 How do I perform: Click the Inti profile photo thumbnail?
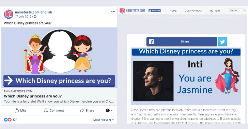point(153,81)
